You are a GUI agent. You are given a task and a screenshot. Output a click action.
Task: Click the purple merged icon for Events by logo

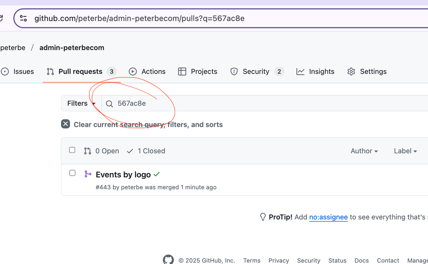[x=88, y=174]
